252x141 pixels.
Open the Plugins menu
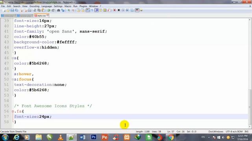point(83,6)
